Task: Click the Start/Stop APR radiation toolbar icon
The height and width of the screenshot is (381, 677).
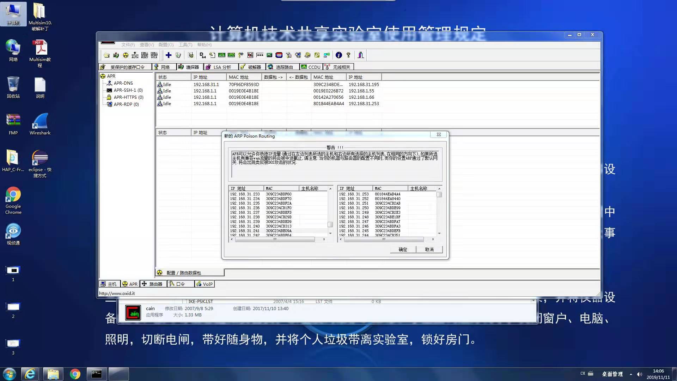Action: tap(126, 55)
